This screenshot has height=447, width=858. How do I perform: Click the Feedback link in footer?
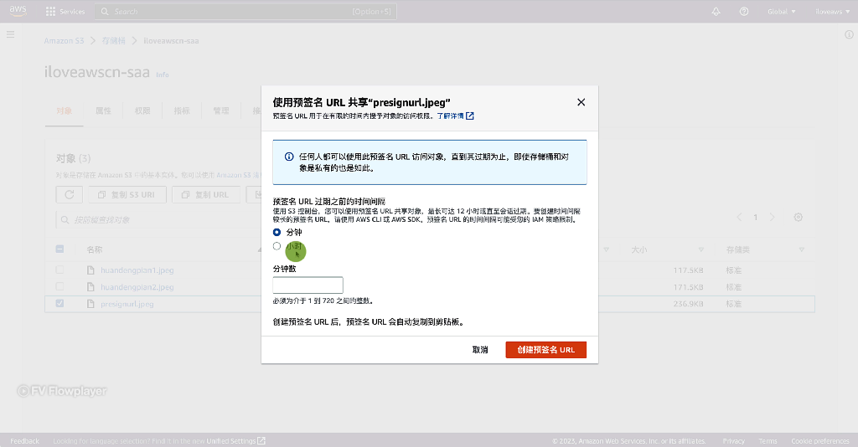click(x=24, y=441)
